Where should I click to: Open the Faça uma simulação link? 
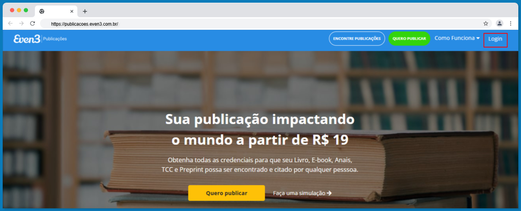click(x=302, y=193)
